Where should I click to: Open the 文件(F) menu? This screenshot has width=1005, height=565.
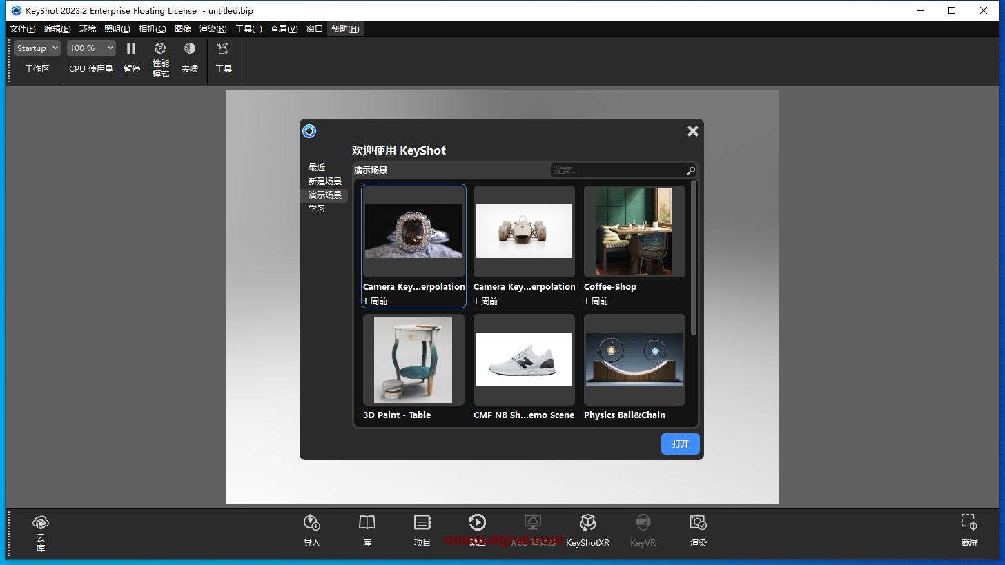[x=23, y=29]
